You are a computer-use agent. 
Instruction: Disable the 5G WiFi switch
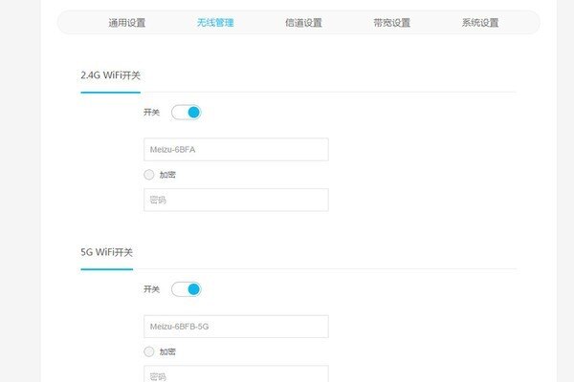click(x=187, y=289)
